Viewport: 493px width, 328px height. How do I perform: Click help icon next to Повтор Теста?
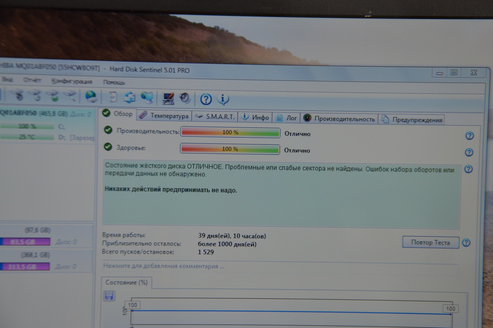pos(466,243)
